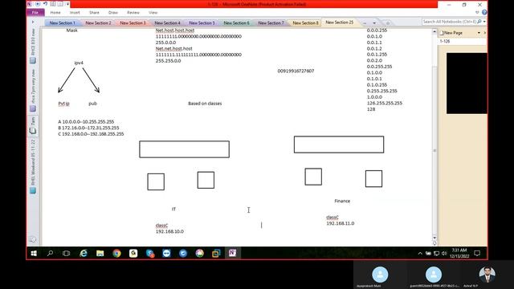Switch to New Section 5 tab
Image resolution: width=514 pixels, height=289 pixels.
[202, 23]
